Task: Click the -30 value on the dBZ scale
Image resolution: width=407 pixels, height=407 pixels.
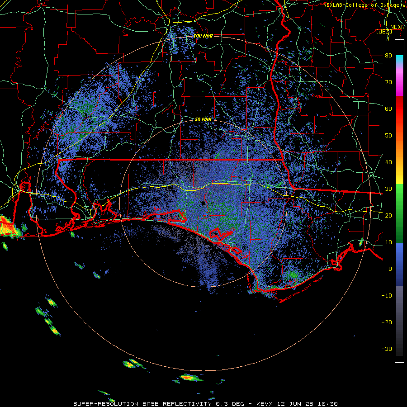Action: [387, 349]
